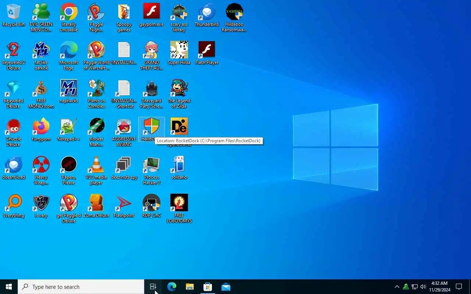Select the Microsoft Edge desktop shortcut
The height and width of the screenshot is (294, 471).
[x=69, y=56]
